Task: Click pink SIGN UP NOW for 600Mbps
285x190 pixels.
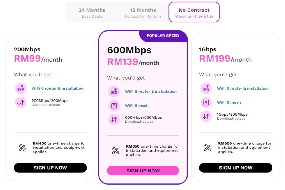Action: tap(143, 171)
